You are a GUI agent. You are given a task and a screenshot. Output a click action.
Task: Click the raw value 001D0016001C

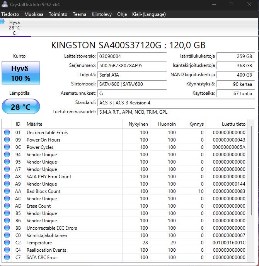pos(229,242)
